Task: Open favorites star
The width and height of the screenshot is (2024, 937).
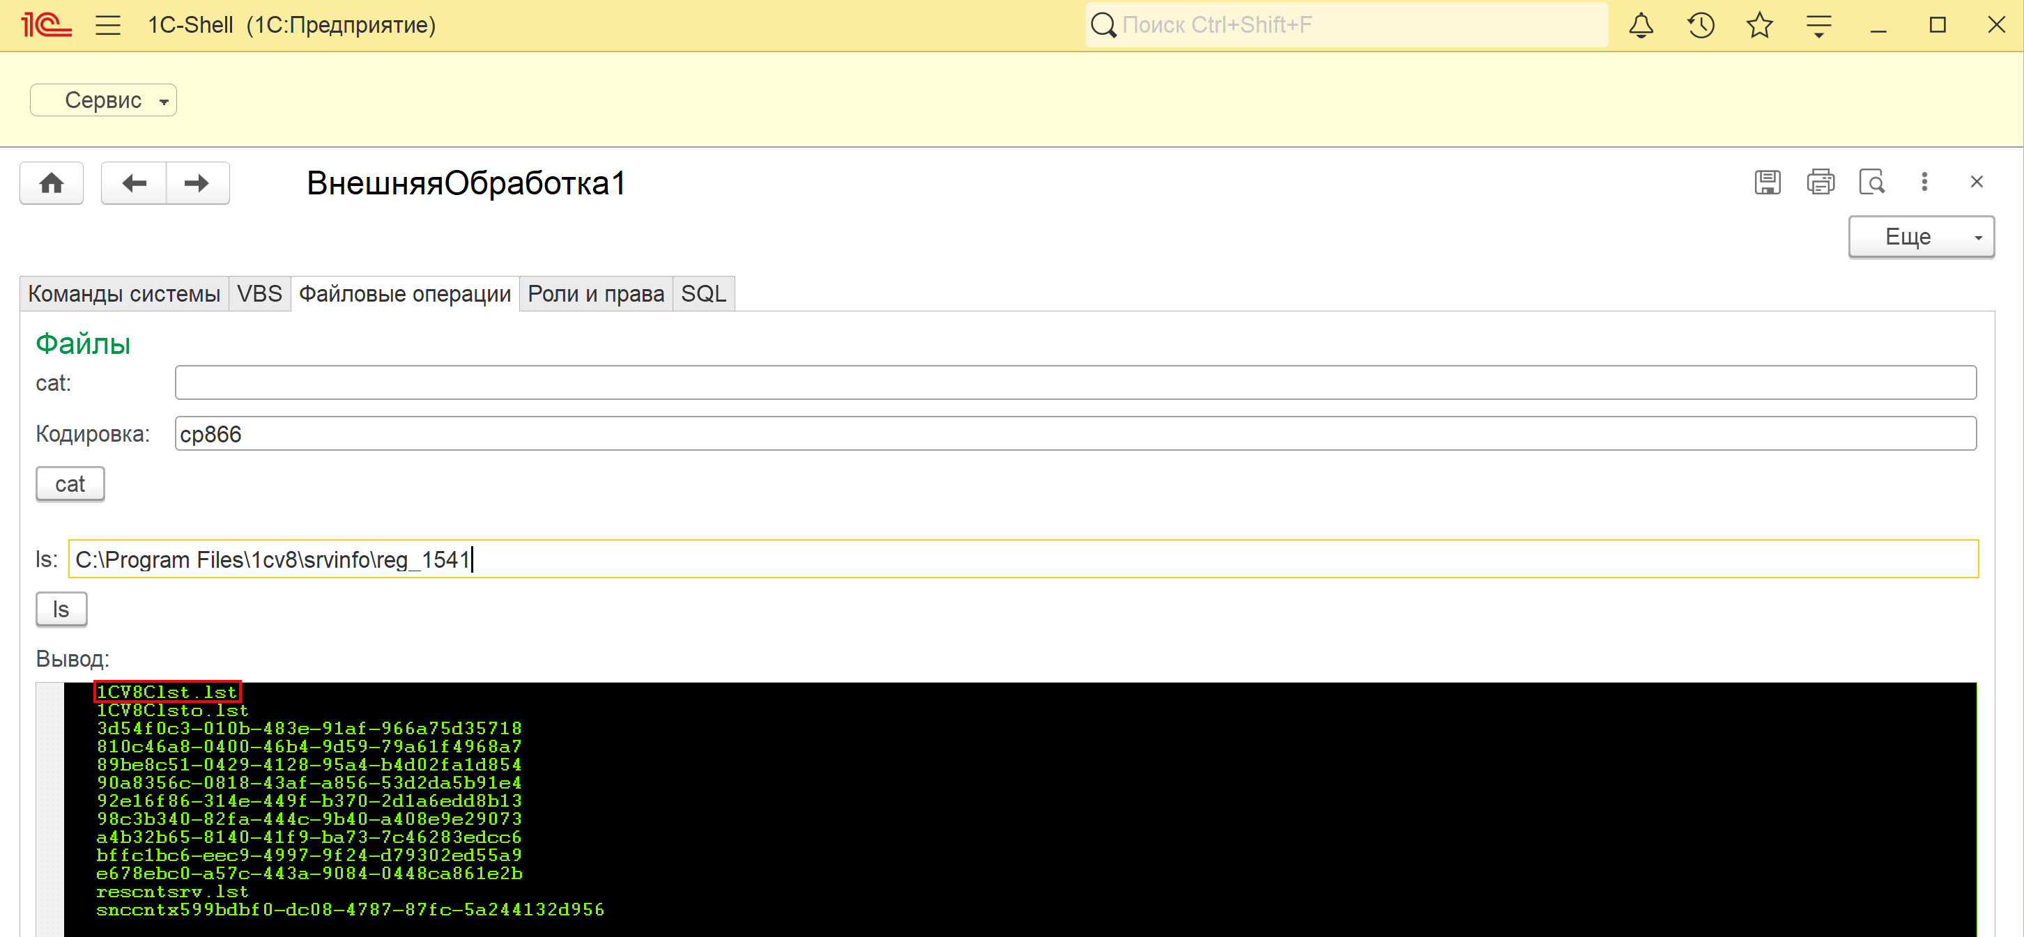Action: 1759,25
